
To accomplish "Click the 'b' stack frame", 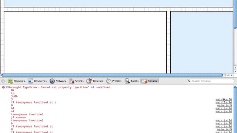I will pos(12,123).
